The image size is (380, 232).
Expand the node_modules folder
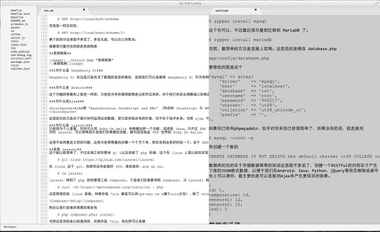pos(20,51)
